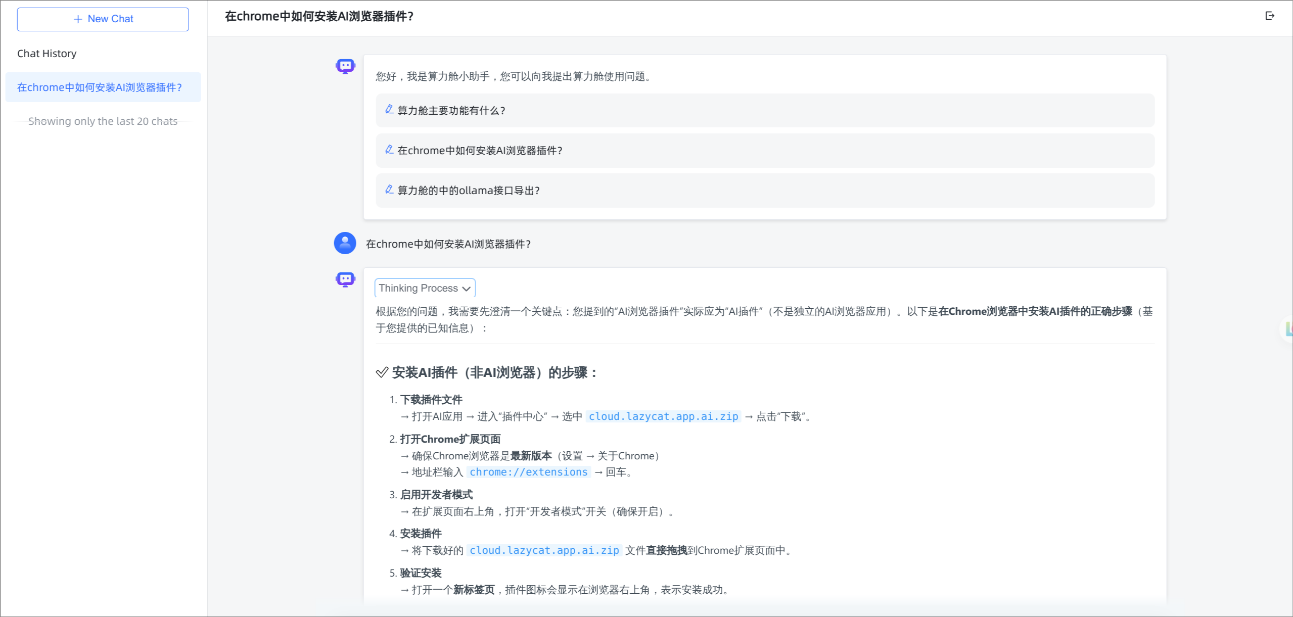
Task: Click the chrome://extensions code snippet
Action: pyautogui.click(x=528, y=472)
